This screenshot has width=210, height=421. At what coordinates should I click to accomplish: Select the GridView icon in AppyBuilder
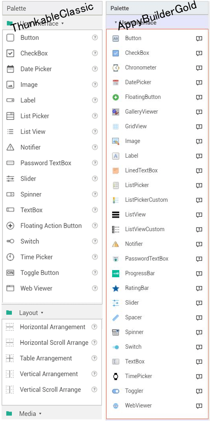pos(116,126)
